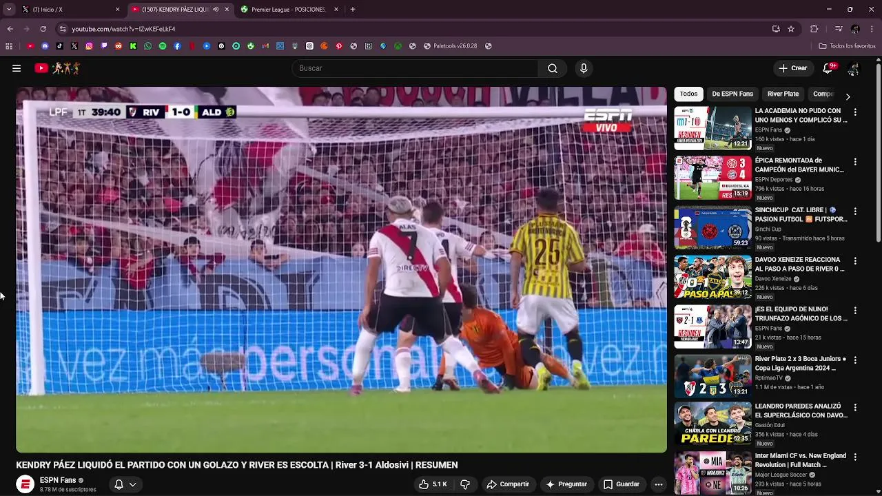Open the Chrome profile avatar
This screenshot has width=882, height=496.
click(855, 29)
